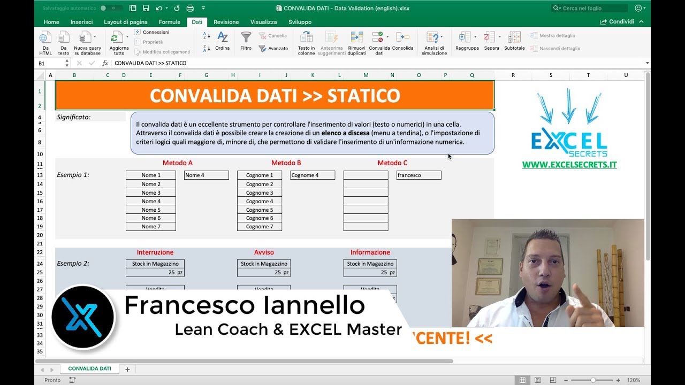Click the redo arrow in title bar
685x385 pixels.
[177, 8]
